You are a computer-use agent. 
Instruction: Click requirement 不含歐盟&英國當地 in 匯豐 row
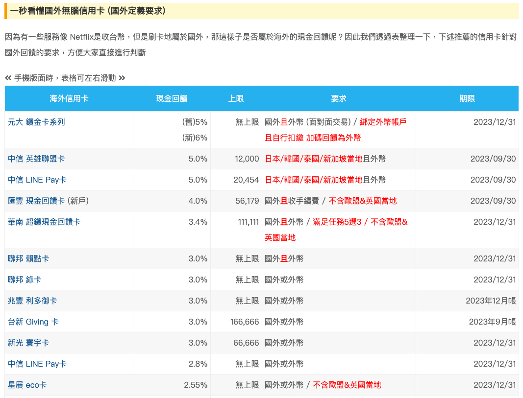[x=363, y=201]
